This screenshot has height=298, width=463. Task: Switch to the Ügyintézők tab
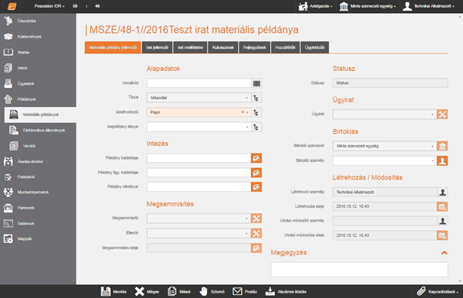tap(315, 47)
